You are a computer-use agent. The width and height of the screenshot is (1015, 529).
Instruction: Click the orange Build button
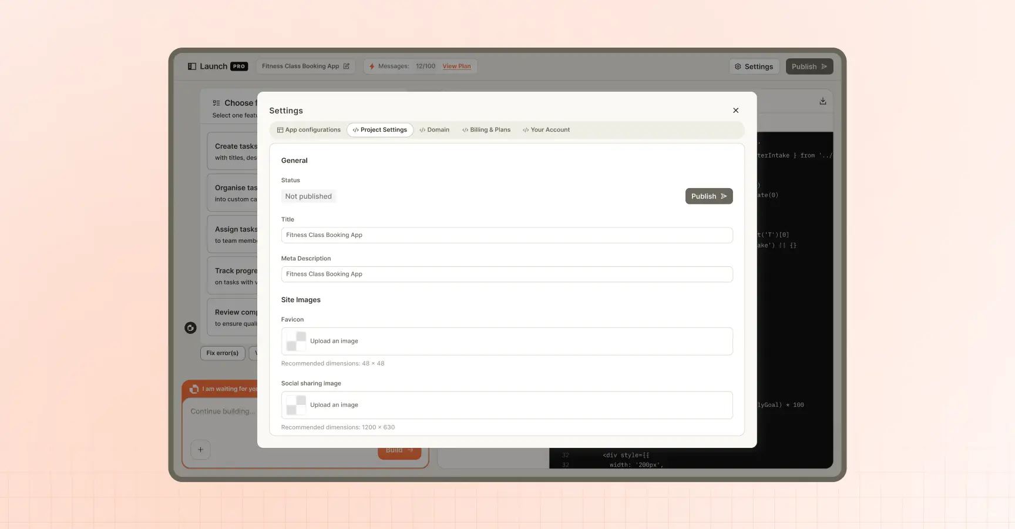point(399,451)
